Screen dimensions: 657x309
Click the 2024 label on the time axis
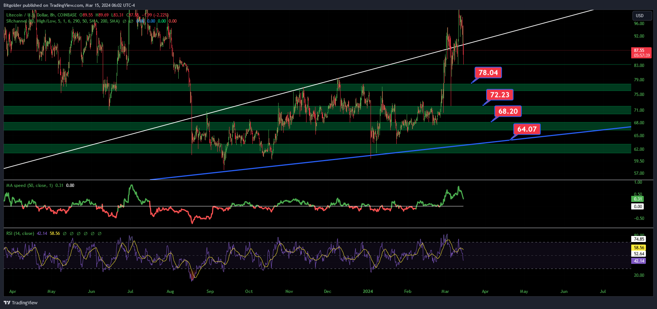(368, 291)
